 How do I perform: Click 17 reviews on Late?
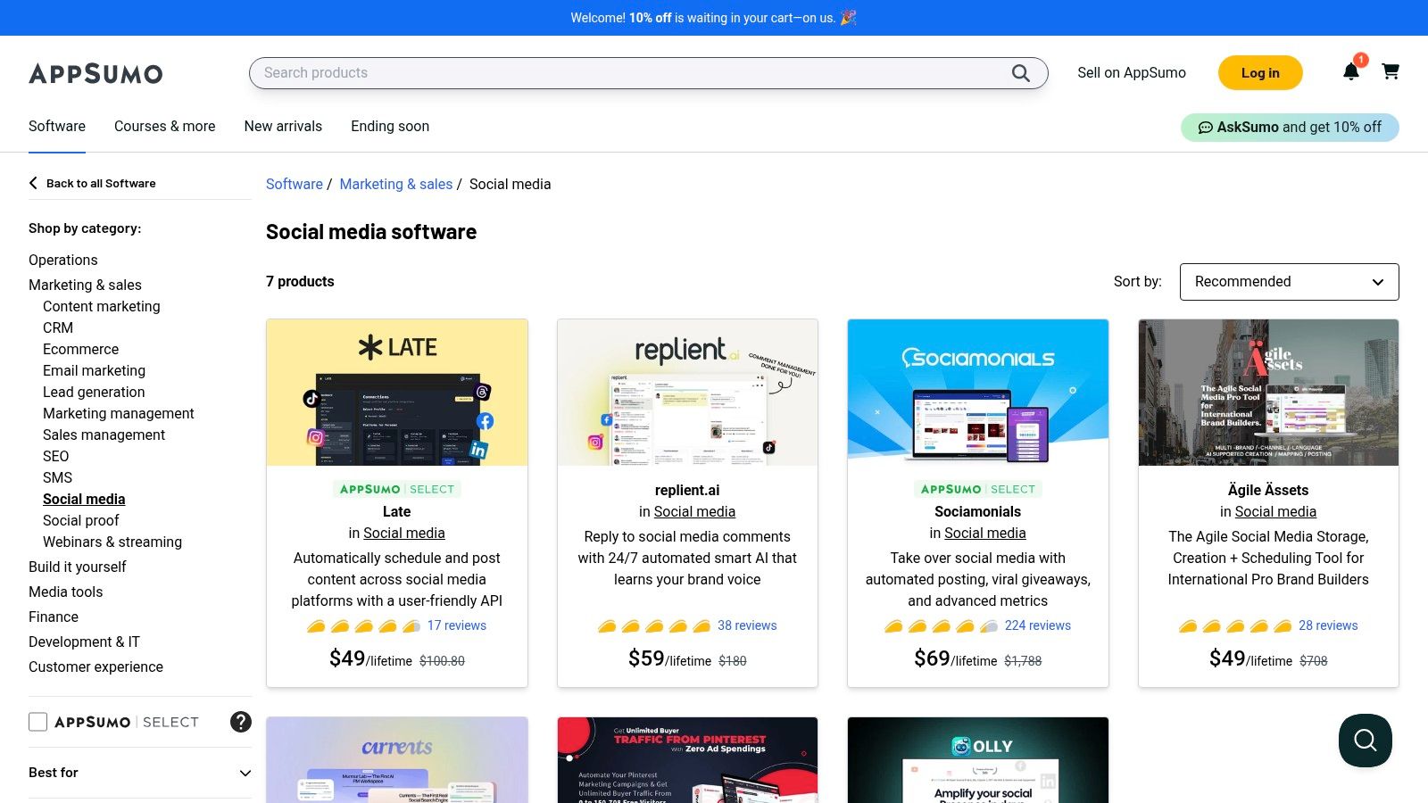point(457,625)
